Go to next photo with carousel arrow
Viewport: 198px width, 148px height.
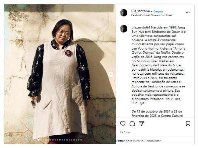click(111, 74)
